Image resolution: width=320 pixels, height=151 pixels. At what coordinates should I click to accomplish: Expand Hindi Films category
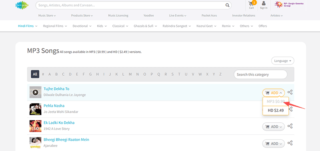pyautogui.click(x=28, y=26)
